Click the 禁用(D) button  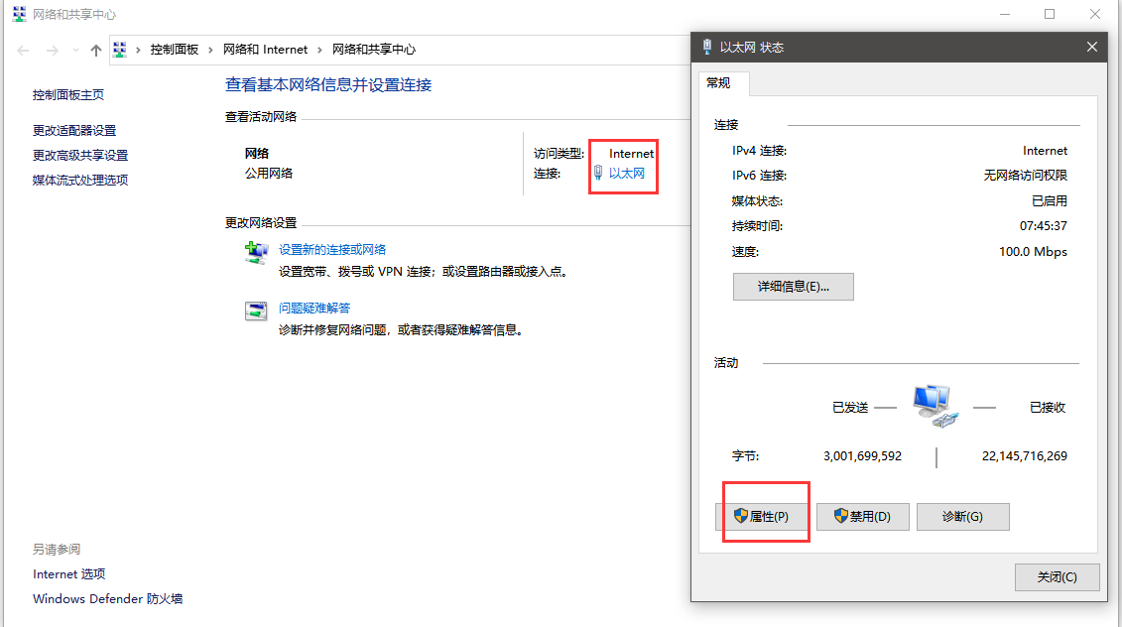(x=862, y=516)
